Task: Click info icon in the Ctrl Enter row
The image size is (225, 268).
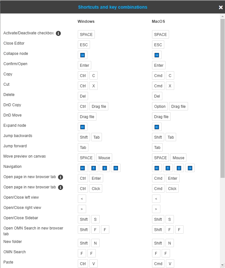Action: tap(60, 177)
